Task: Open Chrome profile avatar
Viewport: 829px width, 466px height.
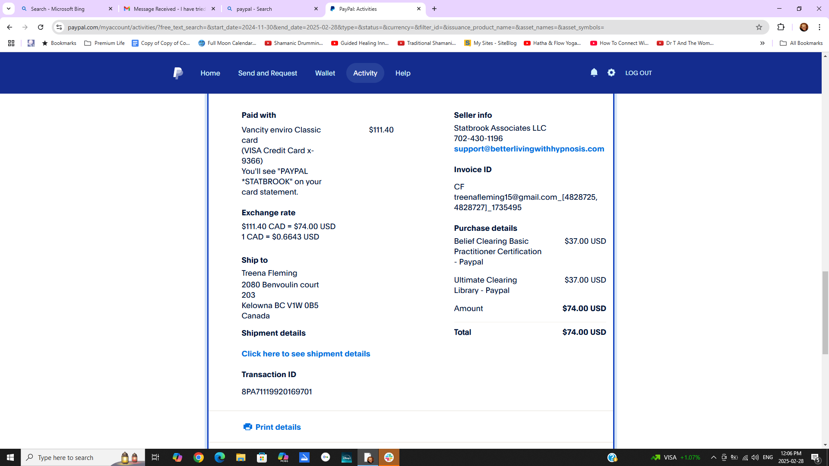Action: 804,27
